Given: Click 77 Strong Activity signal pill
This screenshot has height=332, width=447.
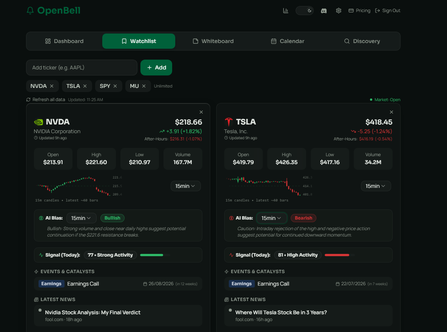Looking at the screenshot, I should 110,255.
